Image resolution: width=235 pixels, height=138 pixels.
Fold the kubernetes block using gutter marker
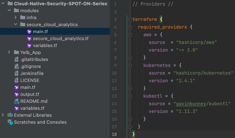click(130, 65)
